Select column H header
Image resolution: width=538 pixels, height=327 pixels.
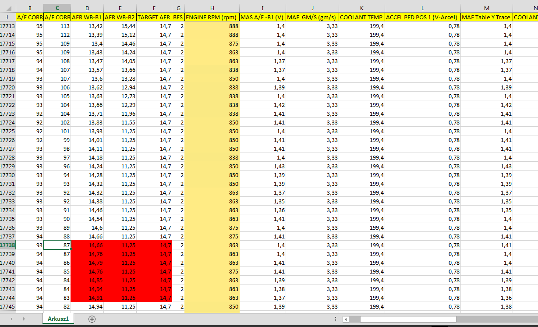(212, 8)
